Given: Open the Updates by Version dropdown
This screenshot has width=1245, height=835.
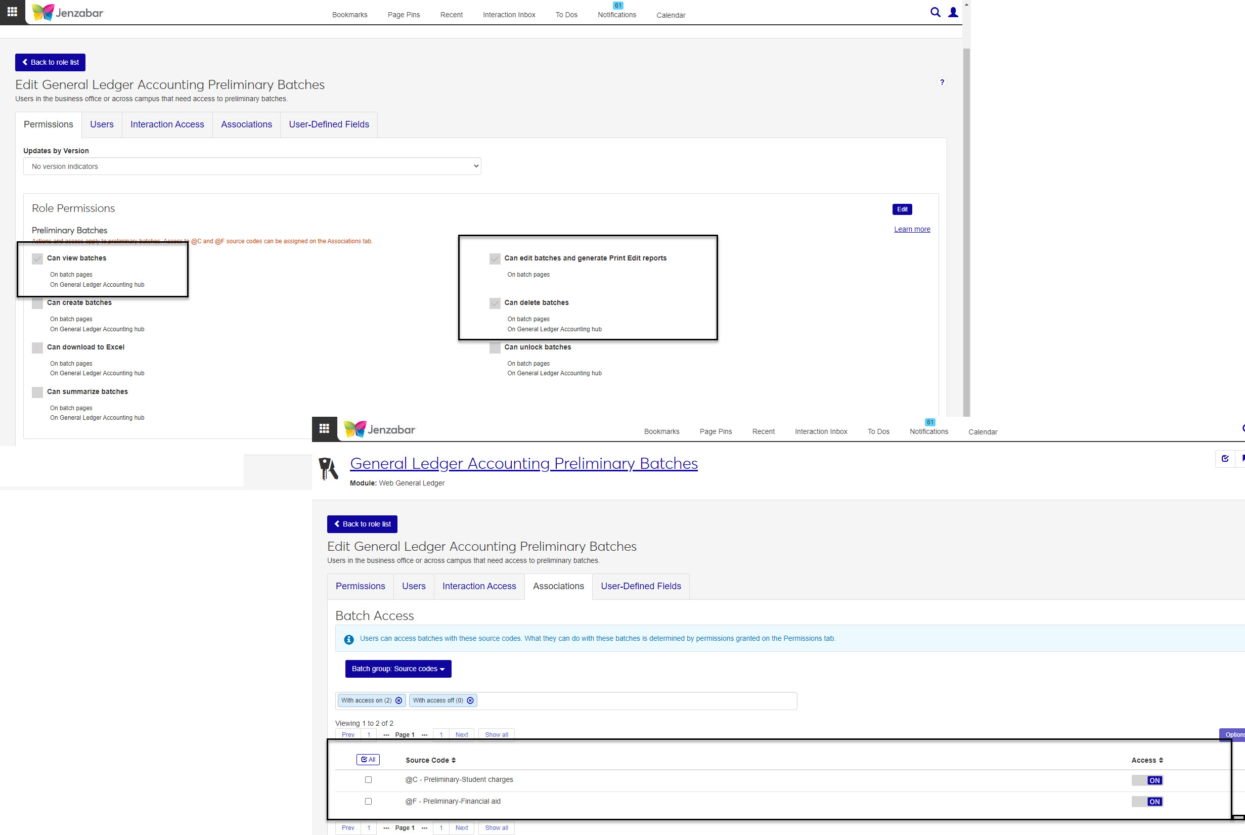Looking at the screenshot, I should coord(252,166).
